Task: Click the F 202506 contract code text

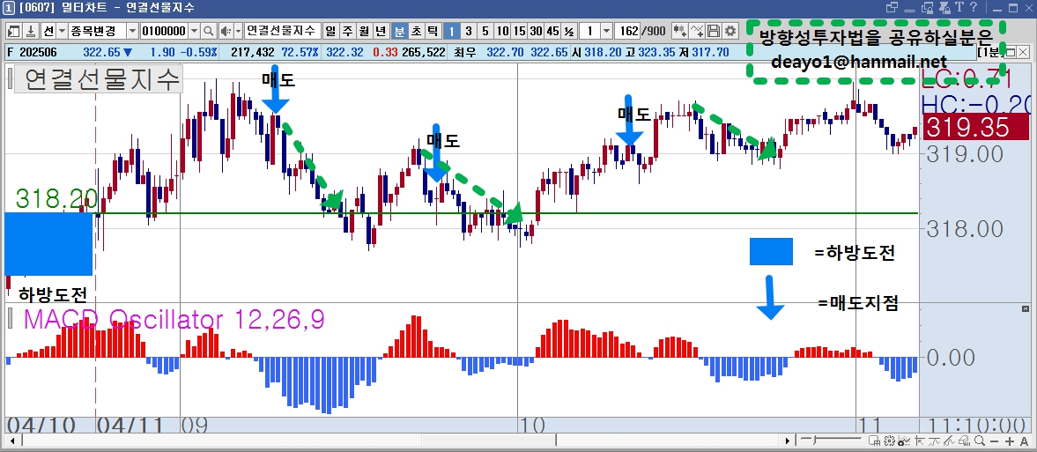Action: tap(31, 52)
